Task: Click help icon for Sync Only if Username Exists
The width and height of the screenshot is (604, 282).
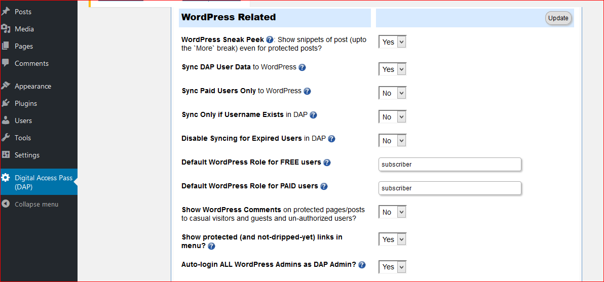Action: pos(313,115)
